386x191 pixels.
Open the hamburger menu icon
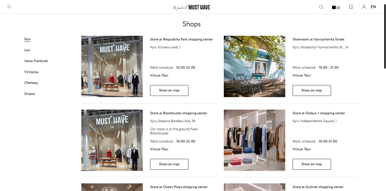(9, 7)
